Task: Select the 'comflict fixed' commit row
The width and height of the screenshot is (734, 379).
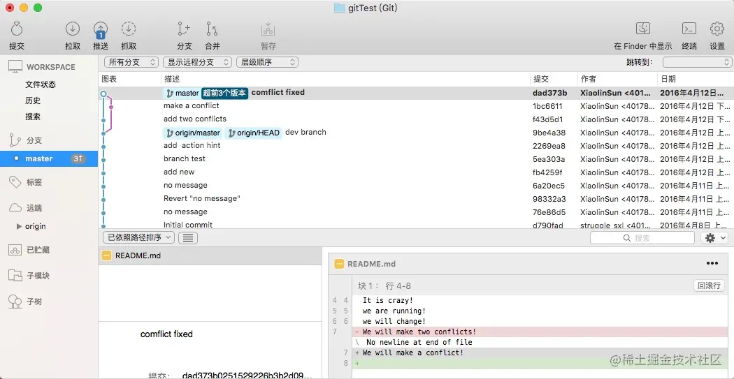Action: click(x=416, y=93)
